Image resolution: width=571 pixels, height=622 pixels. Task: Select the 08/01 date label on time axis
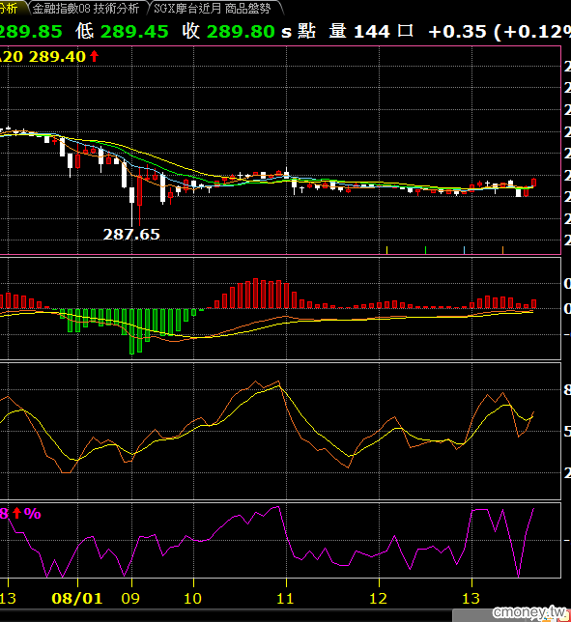(x=77, y=598)
